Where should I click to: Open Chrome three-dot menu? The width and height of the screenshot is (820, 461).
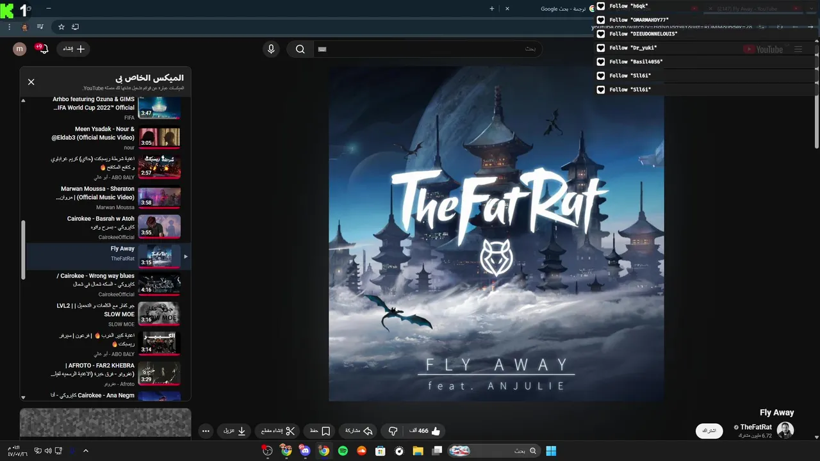click(x=9, y=27)
